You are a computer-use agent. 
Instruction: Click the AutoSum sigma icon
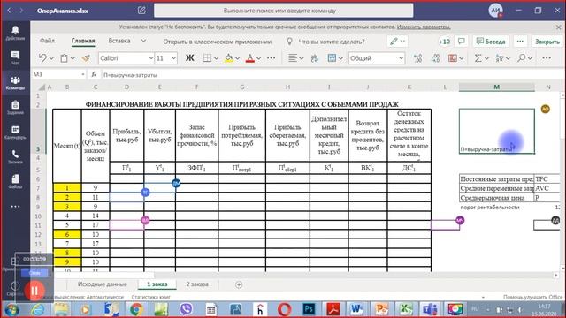(x=478, y=58)
